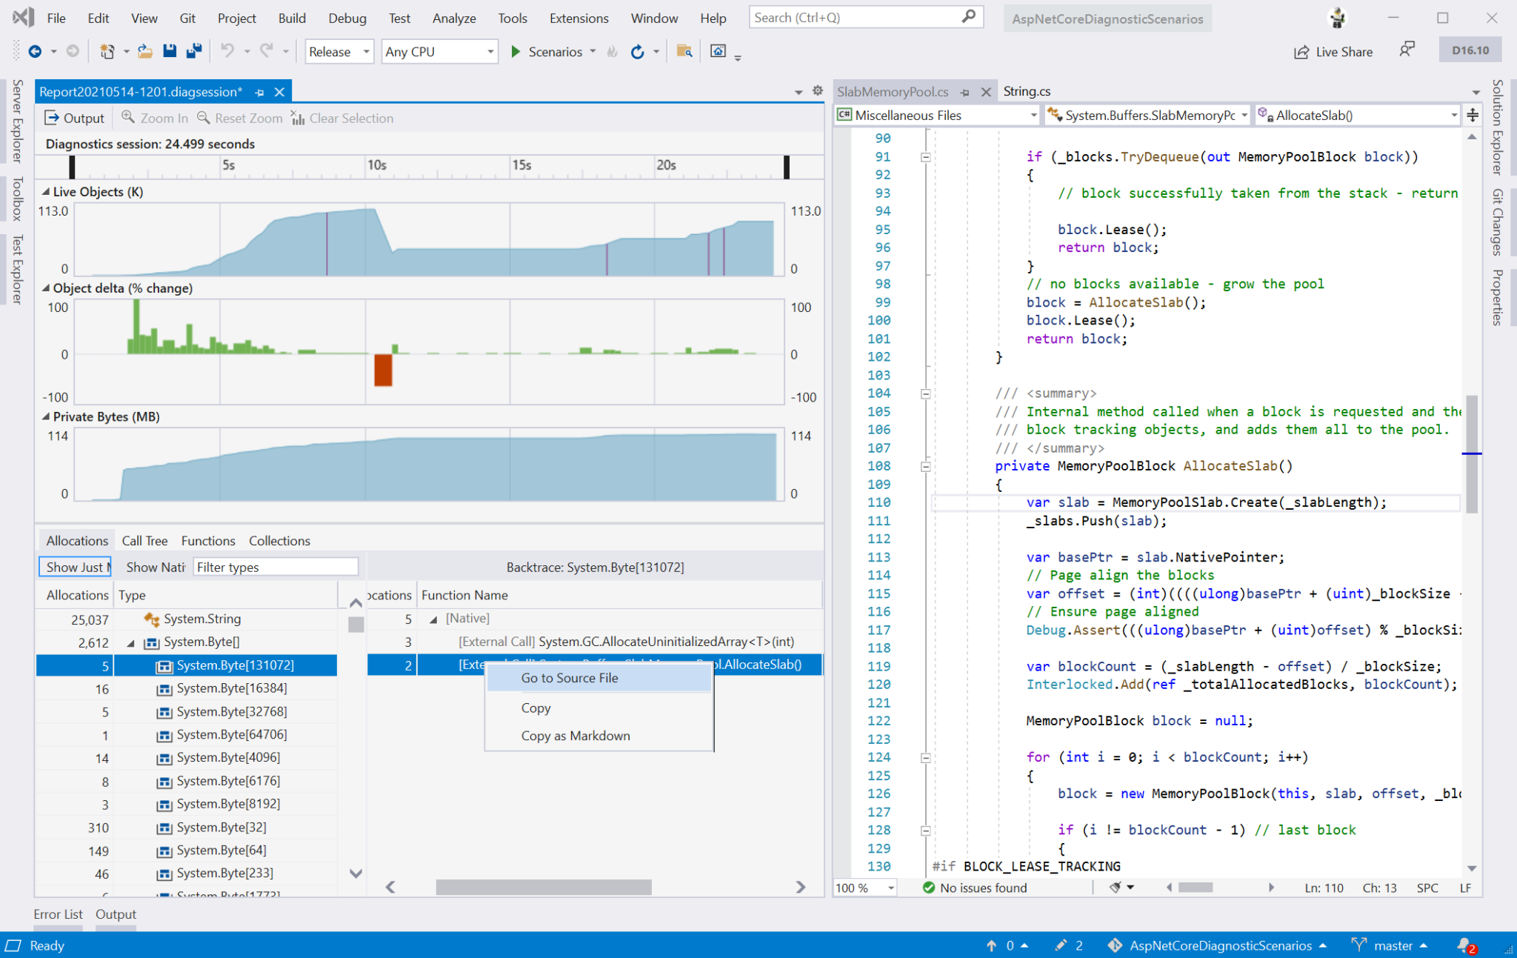Click the master branch indicator
The width and height of the screenshot is (1517, 958).
pos(1390,945)
